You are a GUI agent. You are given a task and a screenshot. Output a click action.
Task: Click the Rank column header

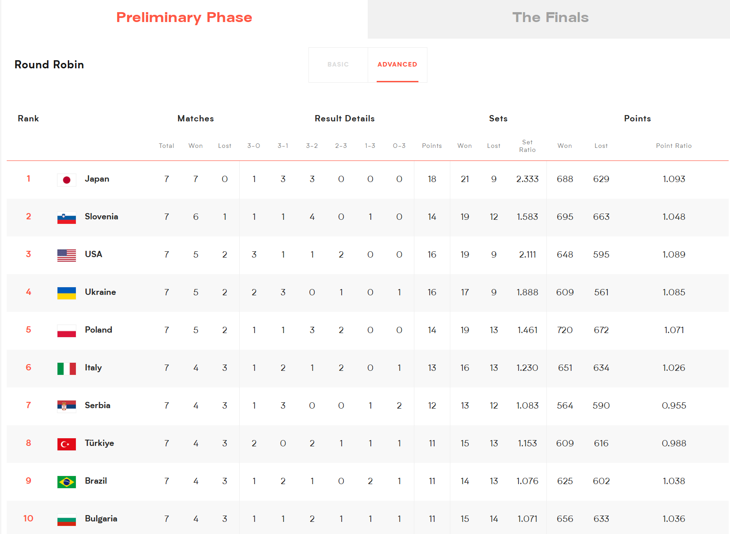[28, 119]
